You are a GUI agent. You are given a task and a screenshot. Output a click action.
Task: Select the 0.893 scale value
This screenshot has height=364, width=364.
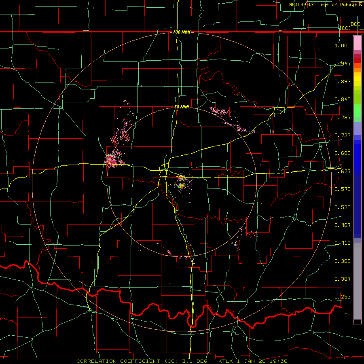click(x=343, y=81)
